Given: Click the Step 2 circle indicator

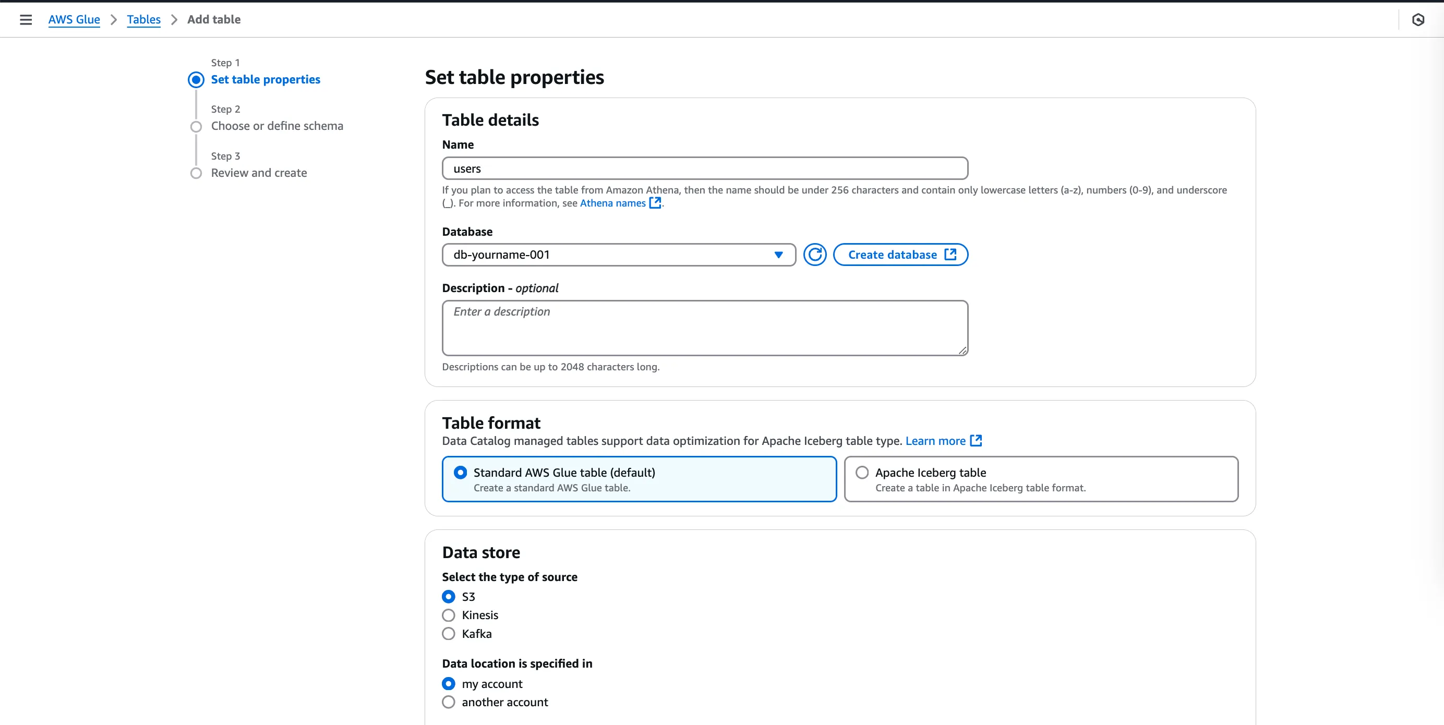Looking at the screenshot, I should point(196,127).
